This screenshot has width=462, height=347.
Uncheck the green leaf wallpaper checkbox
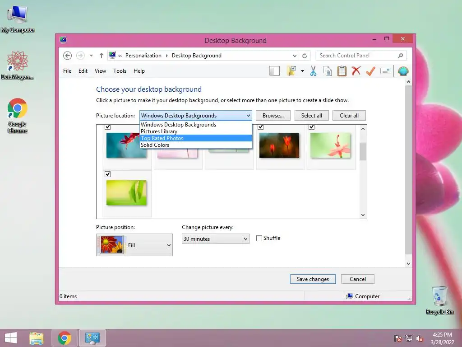[x=107, y=174]
